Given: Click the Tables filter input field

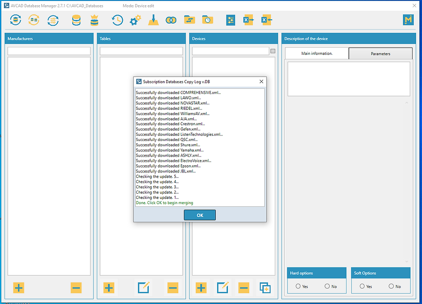Looking at the screenshot, I should pyautogui.click(x=142, y=50).
